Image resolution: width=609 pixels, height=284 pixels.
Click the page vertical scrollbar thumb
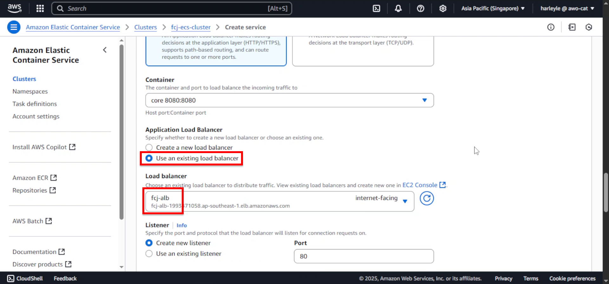[x=606, y=192]
